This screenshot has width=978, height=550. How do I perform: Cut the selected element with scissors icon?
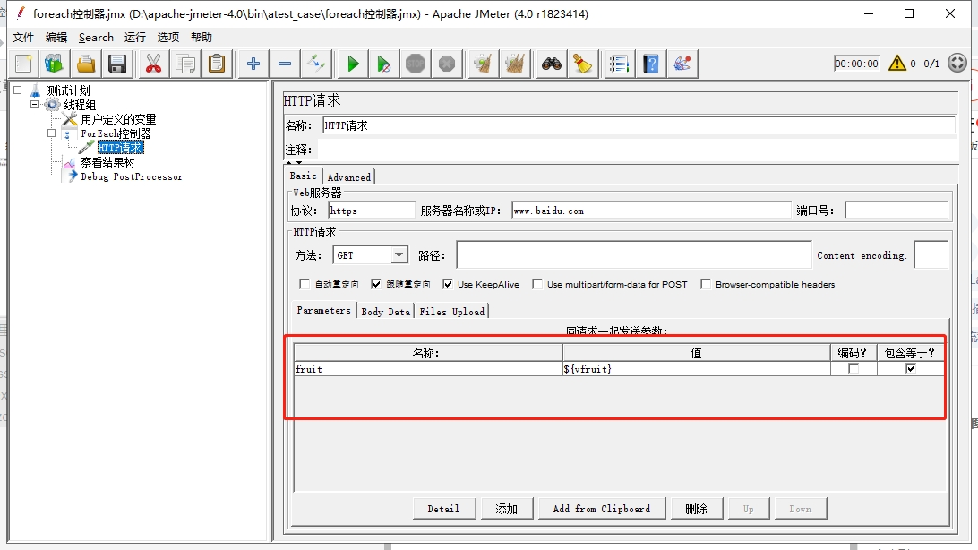click(153, 64)
